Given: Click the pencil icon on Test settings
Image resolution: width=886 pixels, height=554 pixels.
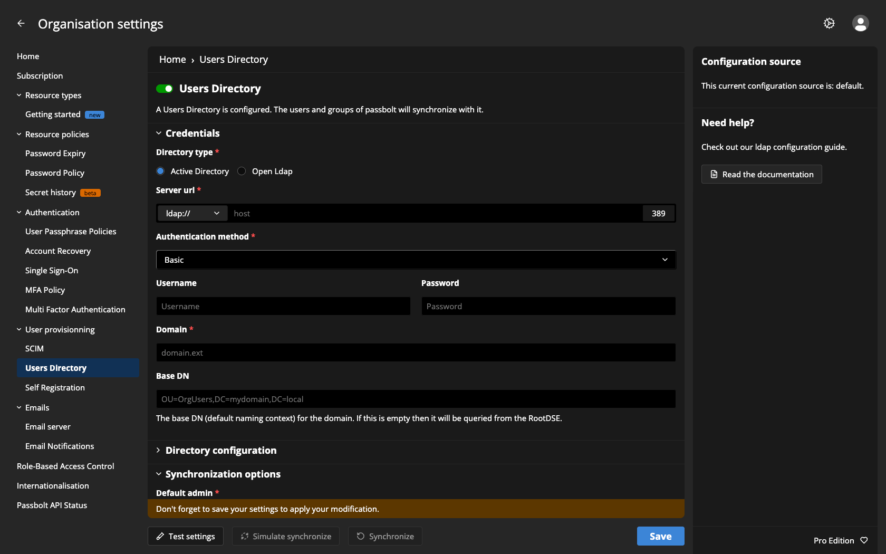Looking at the screenshot, I should click(160, 536).
